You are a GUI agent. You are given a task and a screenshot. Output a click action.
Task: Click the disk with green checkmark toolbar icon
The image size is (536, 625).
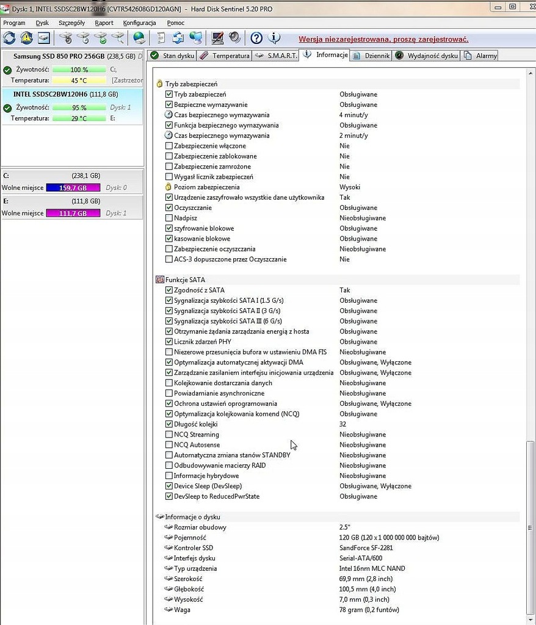pos(101,38)
